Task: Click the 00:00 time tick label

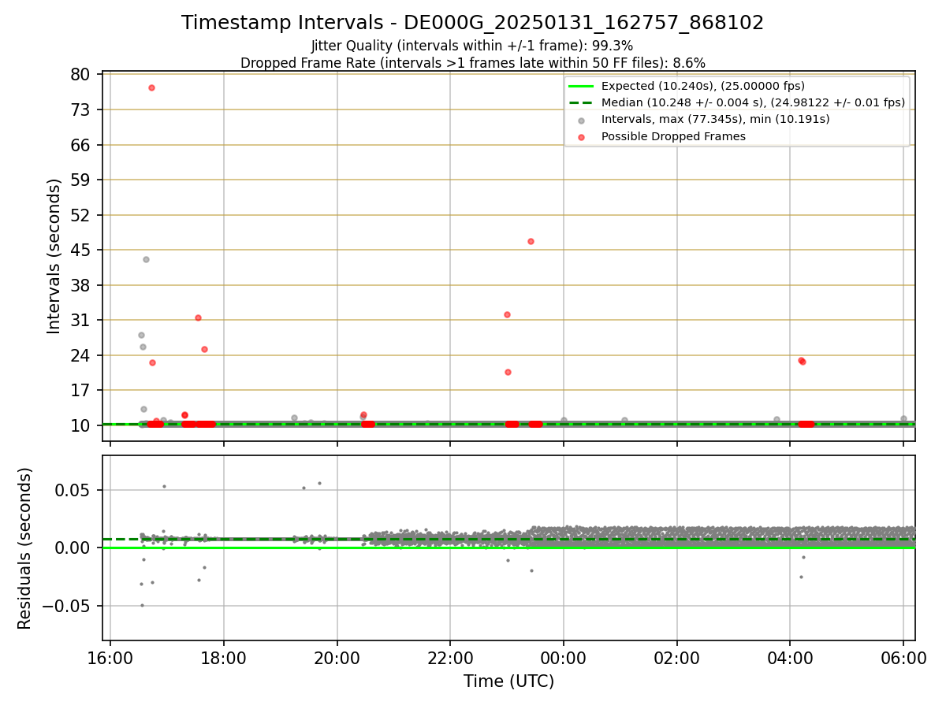Action: [564, 657]
